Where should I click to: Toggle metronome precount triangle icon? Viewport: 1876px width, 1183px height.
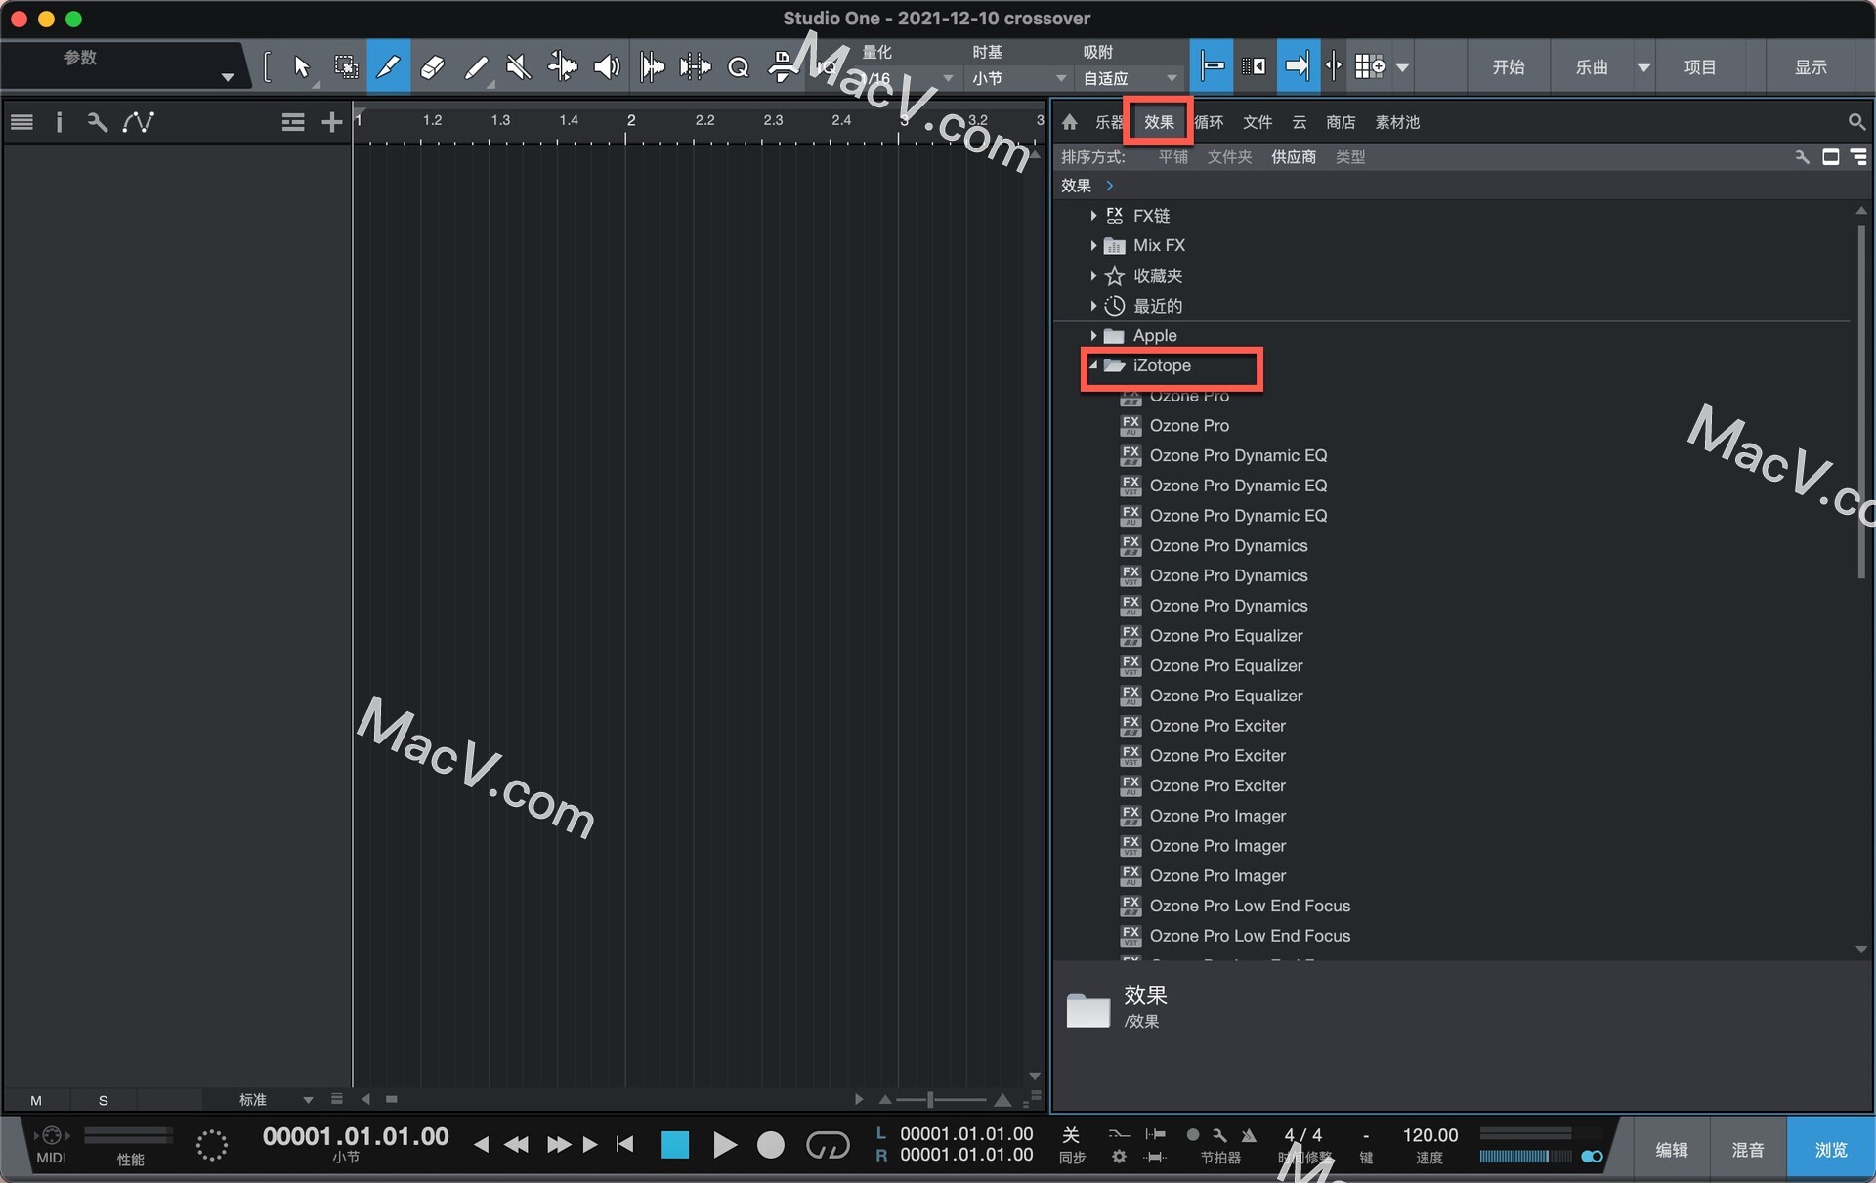pyautogui.click(x=1249, y=1135)
